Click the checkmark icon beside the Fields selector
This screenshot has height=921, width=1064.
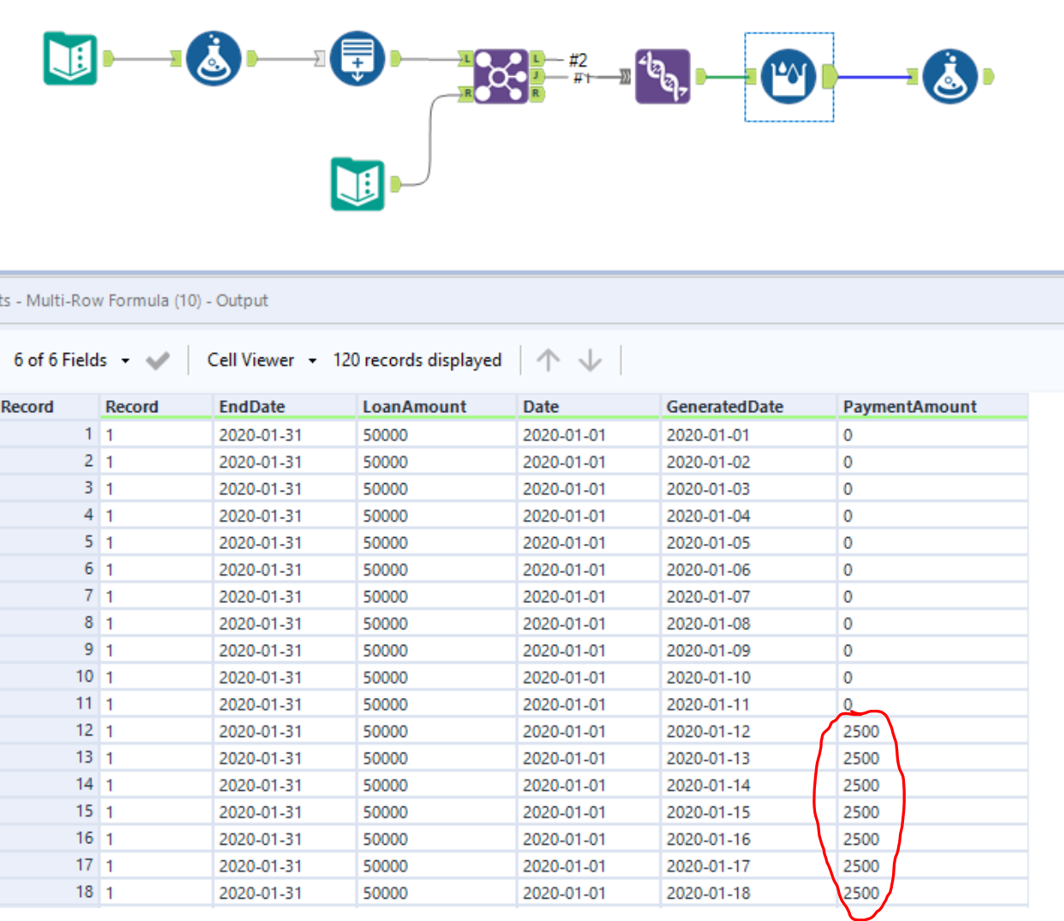tap(157, 361)
